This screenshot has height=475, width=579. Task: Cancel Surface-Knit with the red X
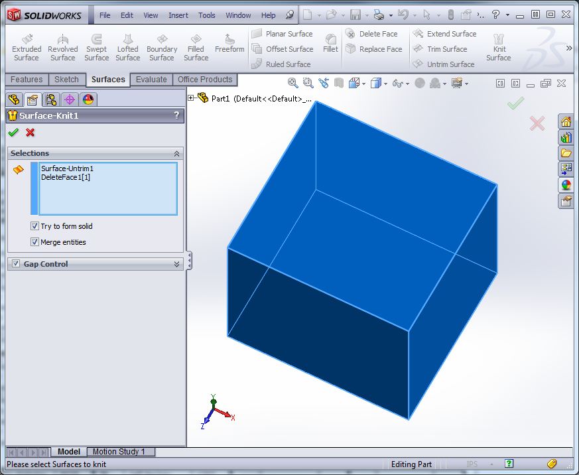click(x=30, y=133)
